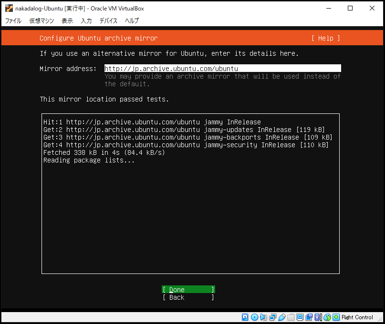
Task: Open the ヘルプ menu
Action: tap(132, 21)
